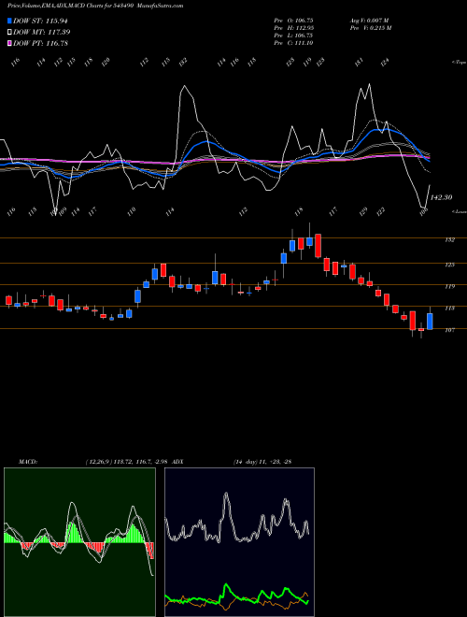The height and width of the screenshot is (617, 467).
Task: Click the ADX indicator heading
Action: (177, 462)
